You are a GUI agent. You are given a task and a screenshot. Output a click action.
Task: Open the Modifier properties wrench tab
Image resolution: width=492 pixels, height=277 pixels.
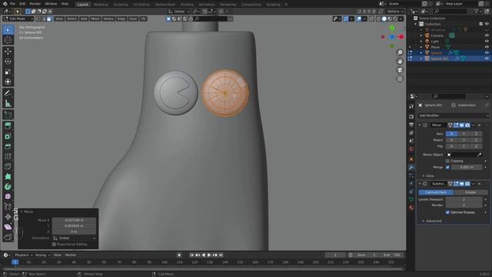(411, 168)
